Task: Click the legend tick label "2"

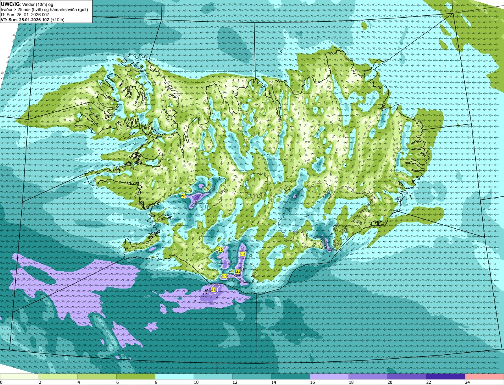Action: tap(40, 382)
